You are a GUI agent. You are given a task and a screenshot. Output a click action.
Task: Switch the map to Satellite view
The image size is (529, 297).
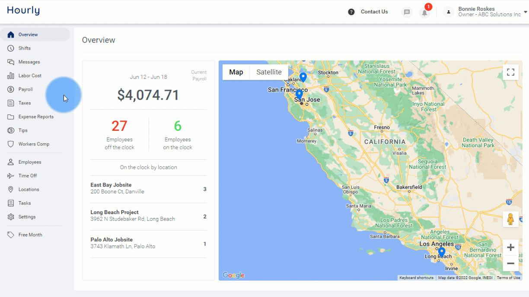269,72
